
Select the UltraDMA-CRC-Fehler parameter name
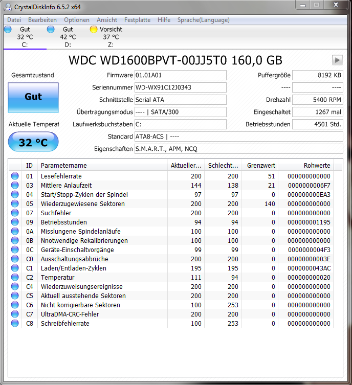click(x=70, y=314)
